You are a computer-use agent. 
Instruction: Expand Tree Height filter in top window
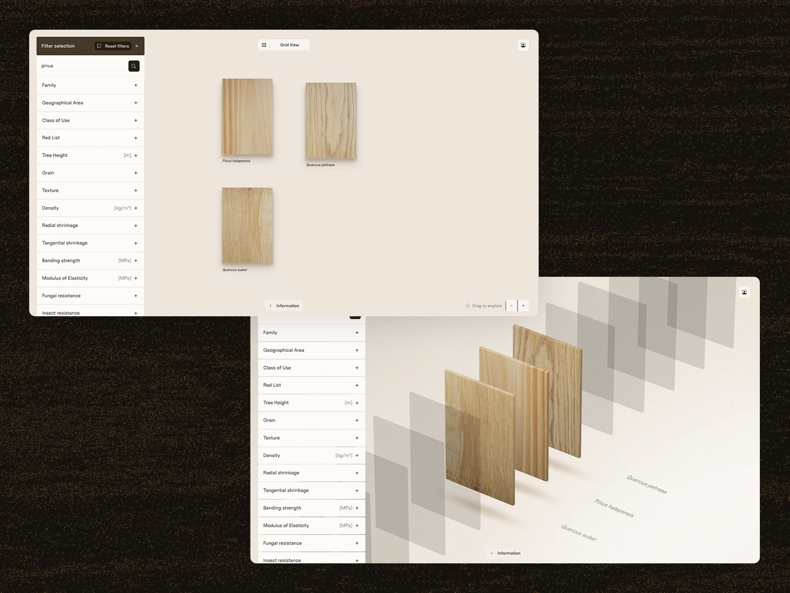point(90,156)
